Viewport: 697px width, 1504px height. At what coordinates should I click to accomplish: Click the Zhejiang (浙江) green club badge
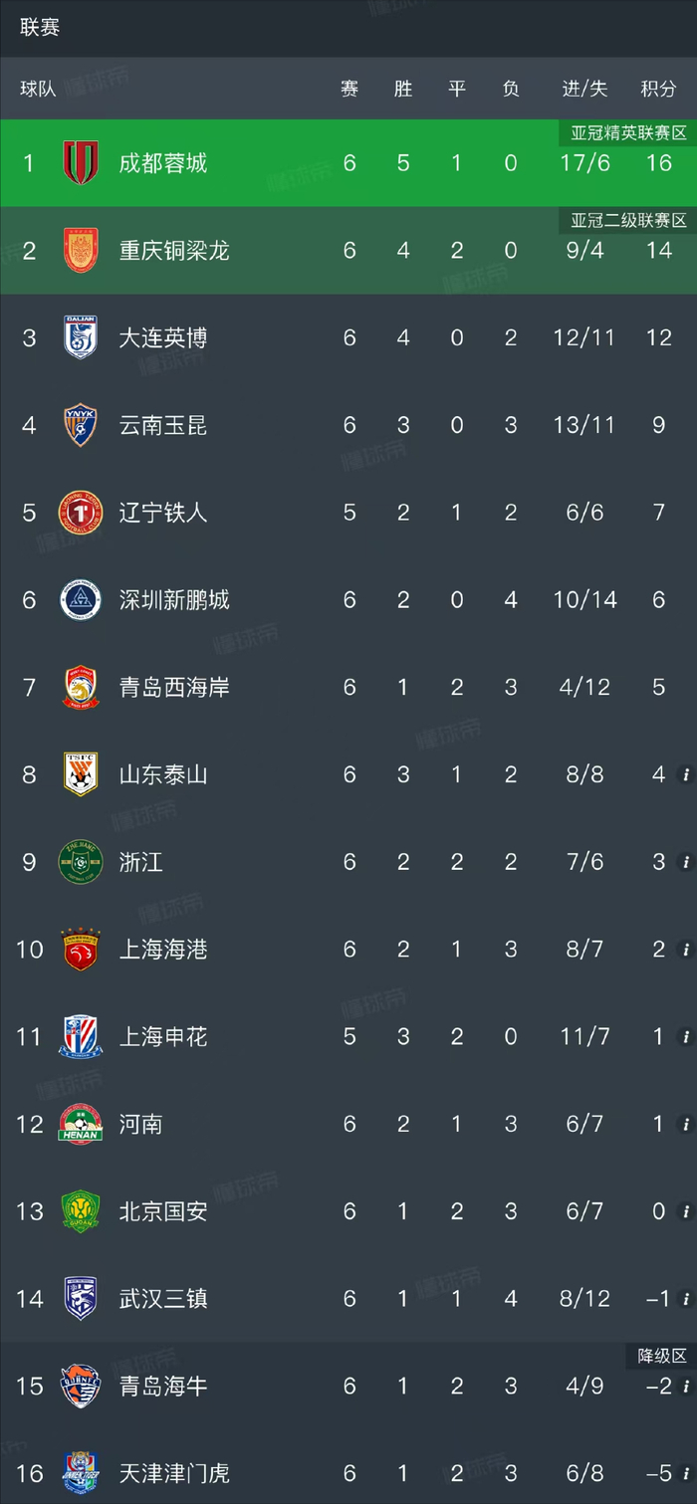point(81,862)
